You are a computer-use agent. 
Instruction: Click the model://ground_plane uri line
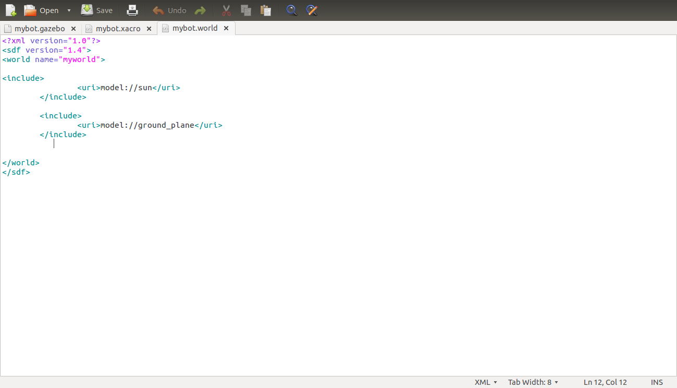coord(150,125)
